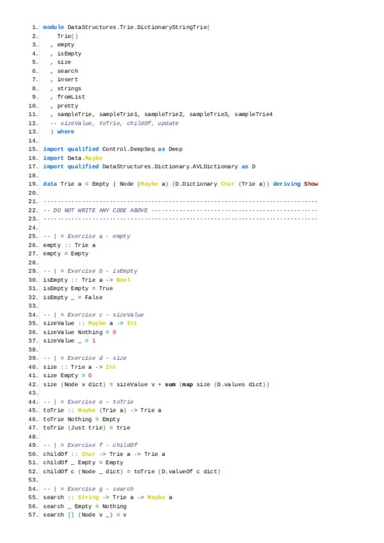Click 'Control.DeepSeq' in the import line
Viewport: 384px width, 543px height.
point(129,149)
